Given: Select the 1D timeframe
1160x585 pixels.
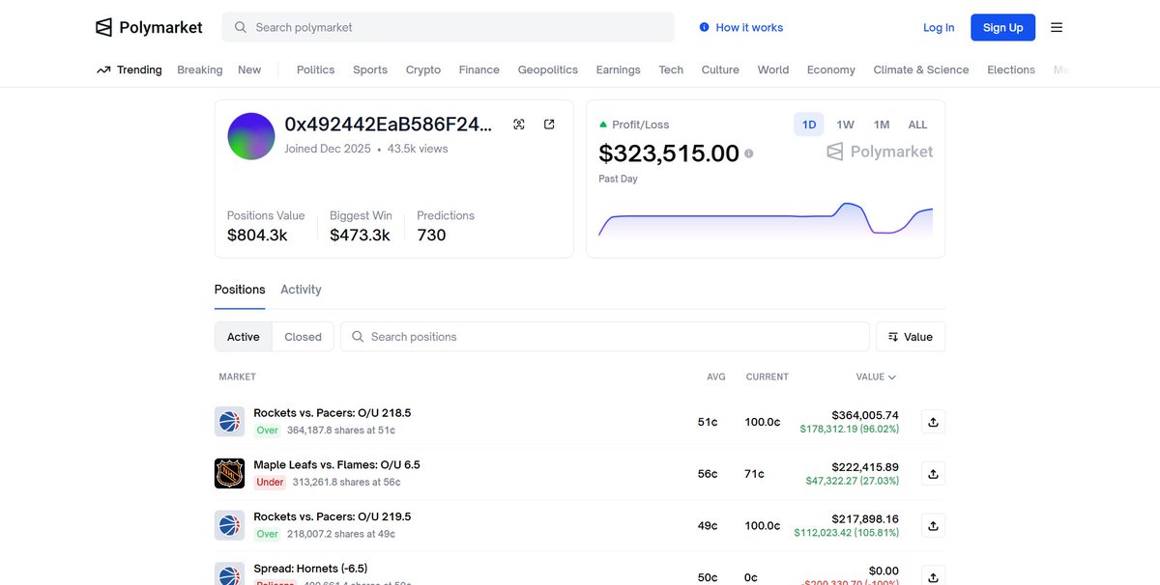Looking at the screenshot, I should pos(809,125).
